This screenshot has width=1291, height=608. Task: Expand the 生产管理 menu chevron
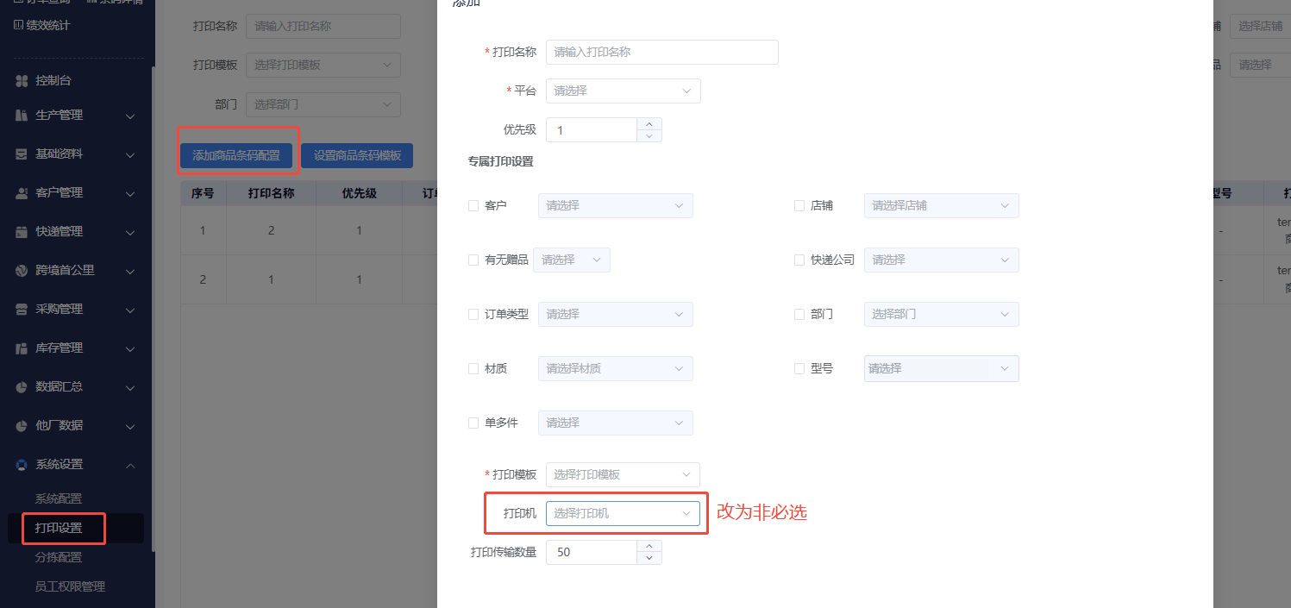click(130, 116)
